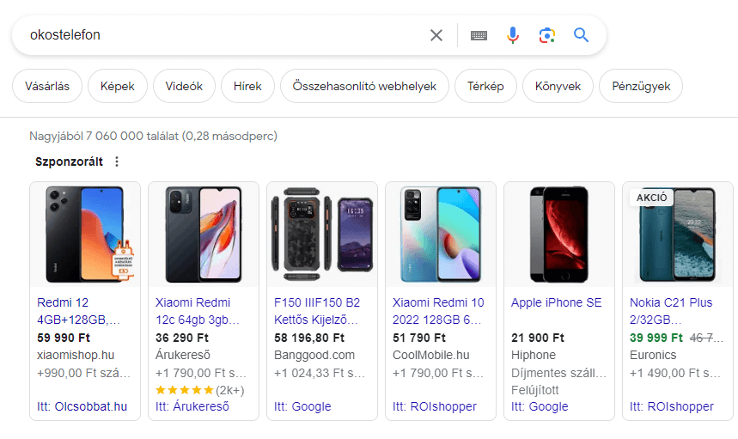Clear the search box text
The height and width of the screenshot is (439, 738).
[x=436, y=35]
